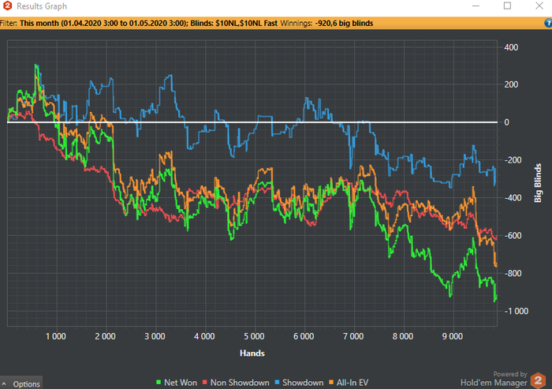Toggle the Showdown legend entry
Image resolution: width=552 pixels, height=389 pixels.
pos(299,383)
